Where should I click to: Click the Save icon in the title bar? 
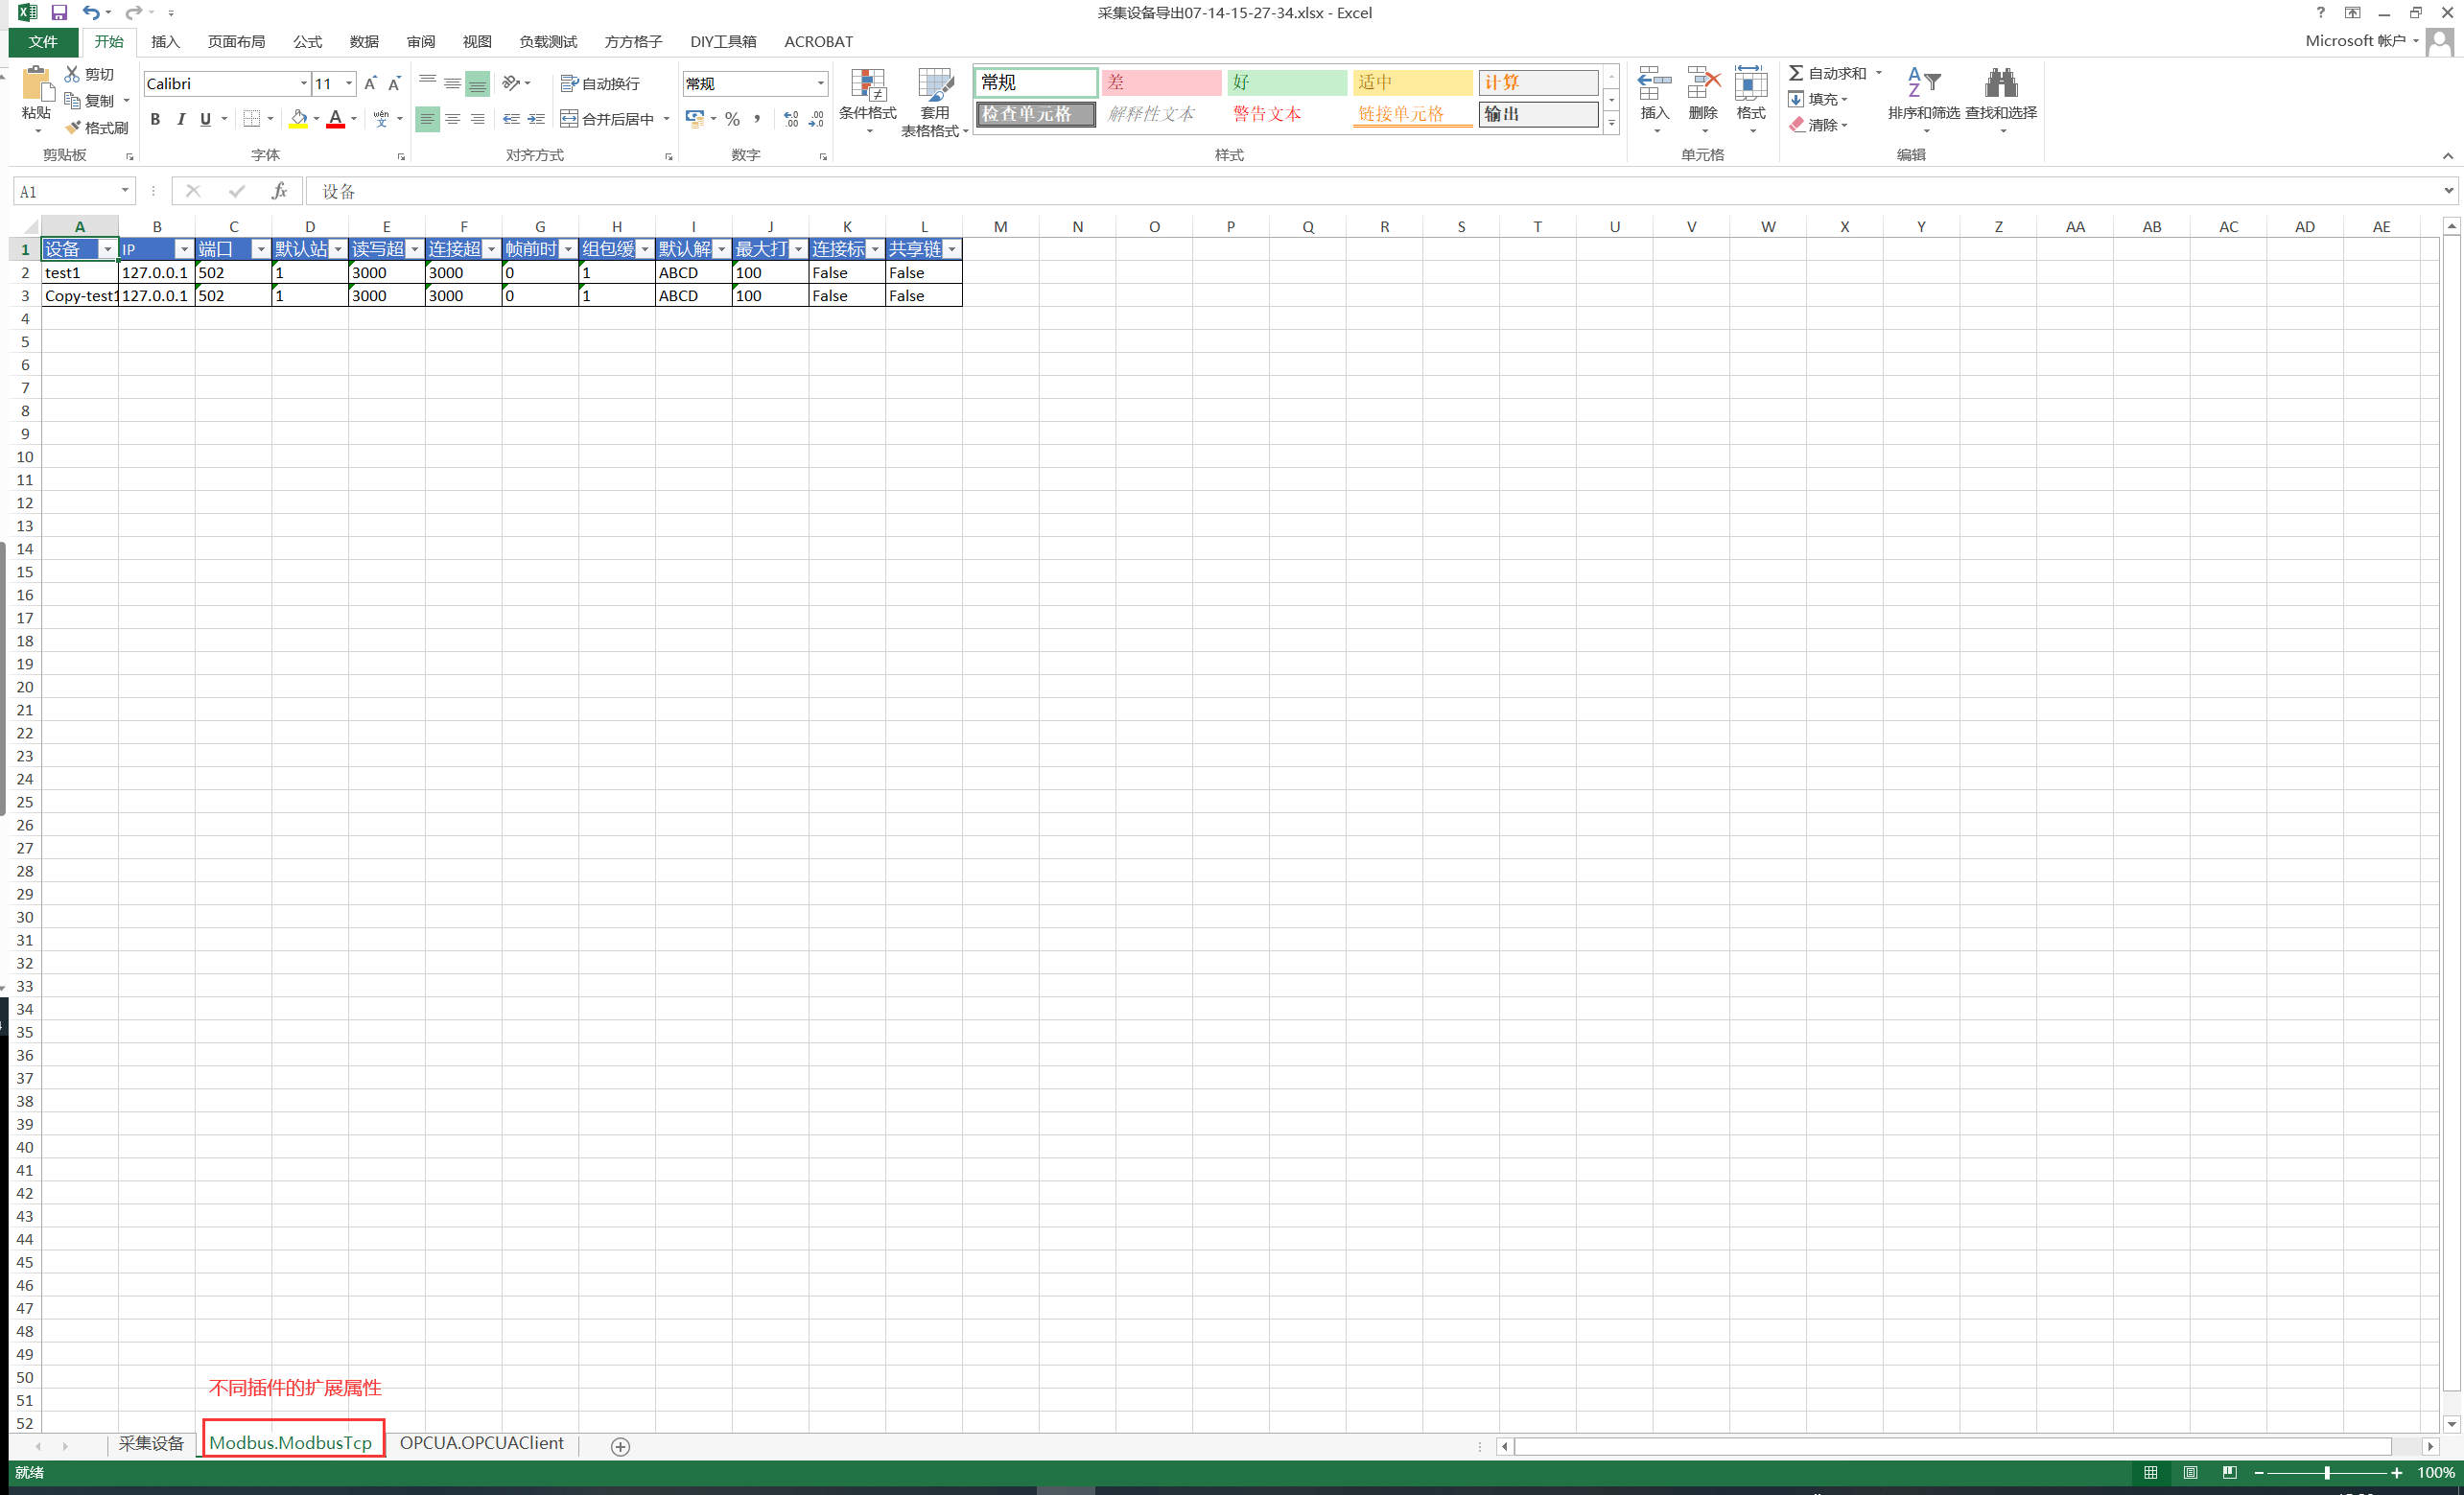tap(59, 13)
